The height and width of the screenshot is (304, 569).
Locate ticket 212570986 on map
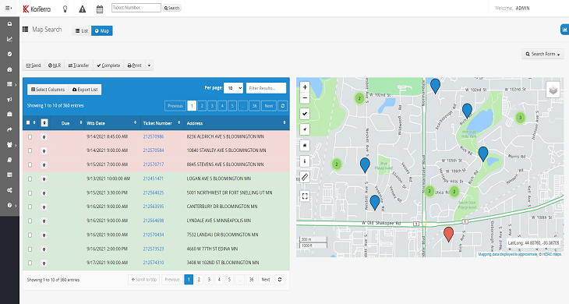click(x=44, y=136)
